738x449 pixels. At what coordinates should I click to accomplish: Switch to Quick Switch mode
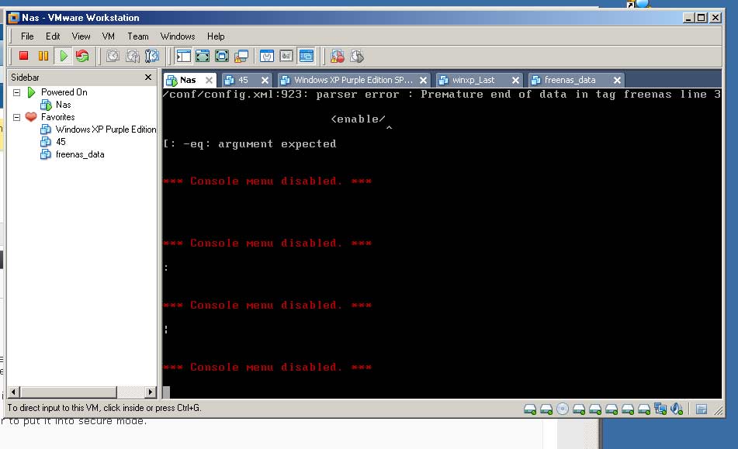pyautogui.click(x=203, y=56)
